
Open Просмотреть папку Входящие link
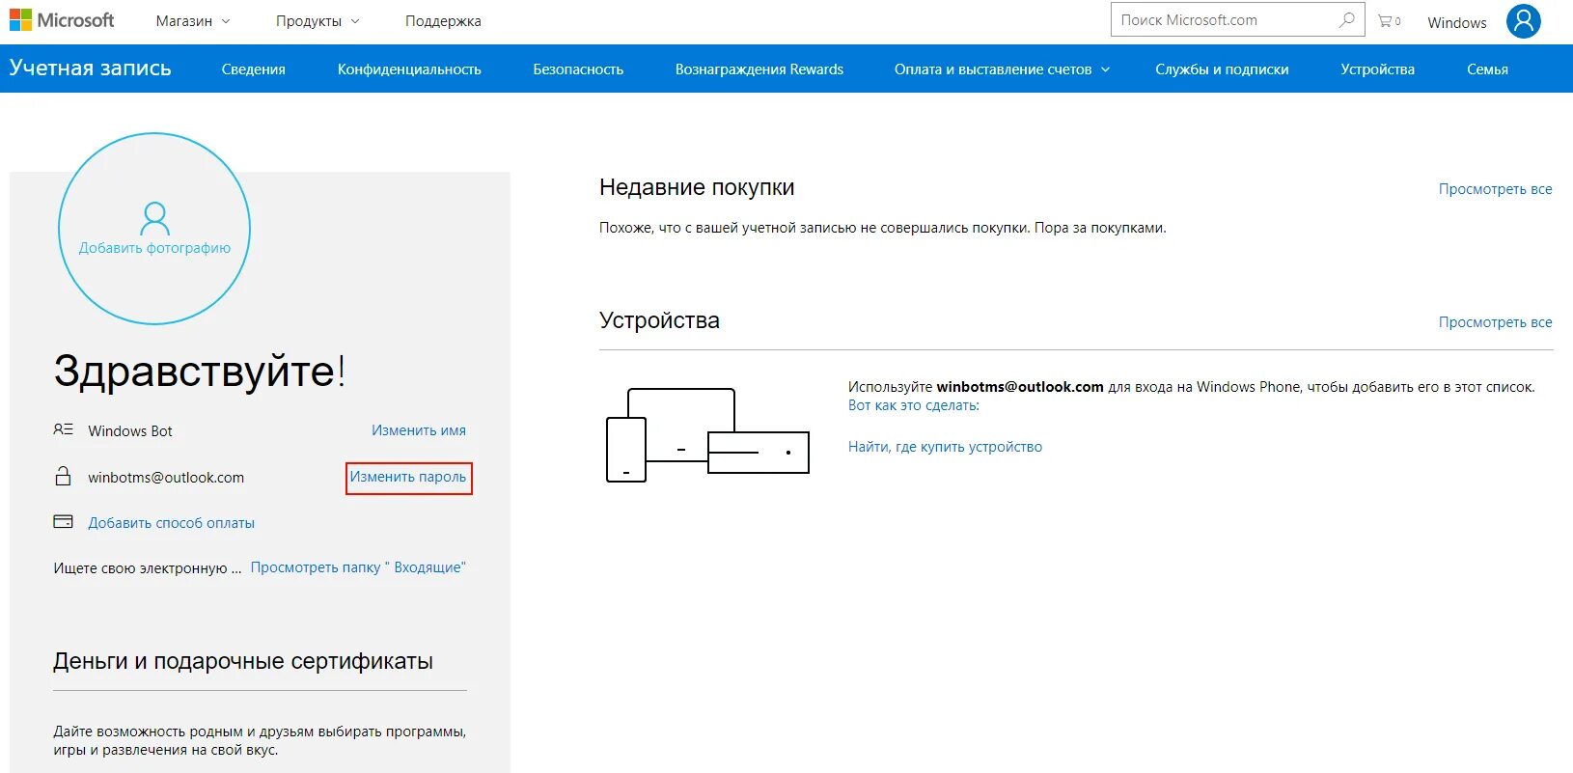(358, 567)
